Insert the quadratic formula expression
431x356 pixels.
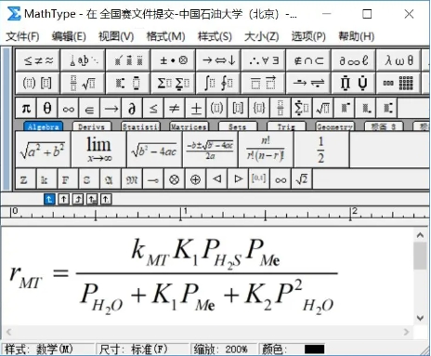tap(210, 150)
